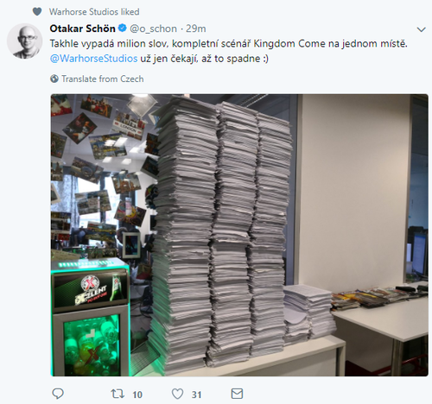Open the @WarhorseStudios mention link

93,59
